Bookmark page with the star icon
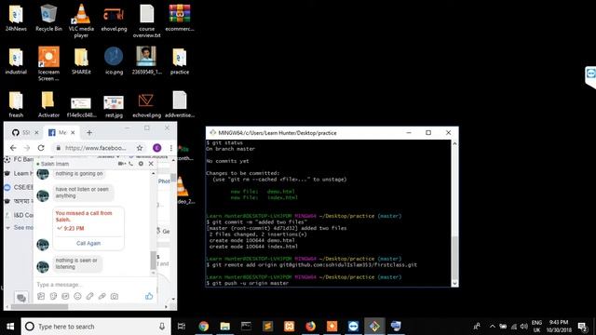The image size is (596, 335). click(x=140, y=148)
